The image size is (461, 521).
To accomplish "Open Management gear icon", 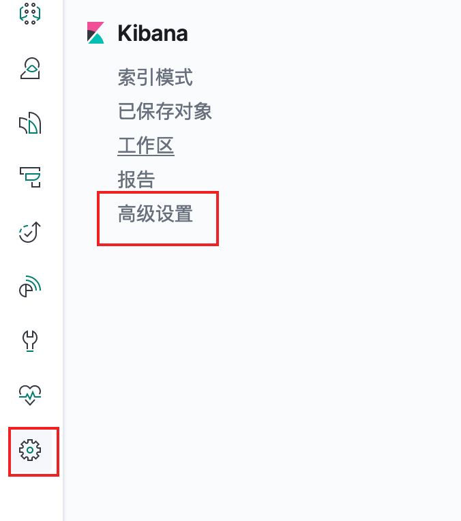I will [x=30, y=450].
